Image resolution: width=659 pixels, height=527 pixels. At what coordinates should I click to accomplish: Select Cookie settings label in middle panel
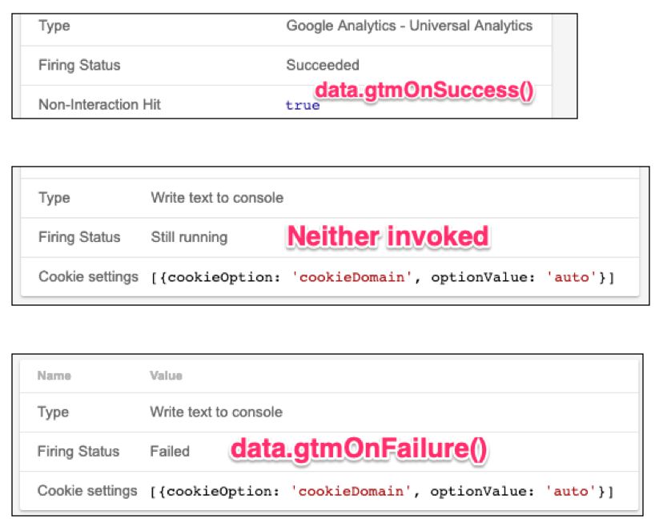pyautogui.click(x=88, y=276)
